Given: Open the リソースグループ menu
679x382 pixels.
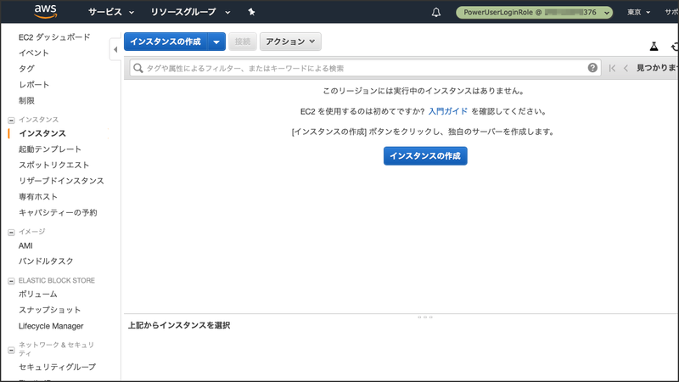Looking at the screenshot, I should (x=189, y=12).
